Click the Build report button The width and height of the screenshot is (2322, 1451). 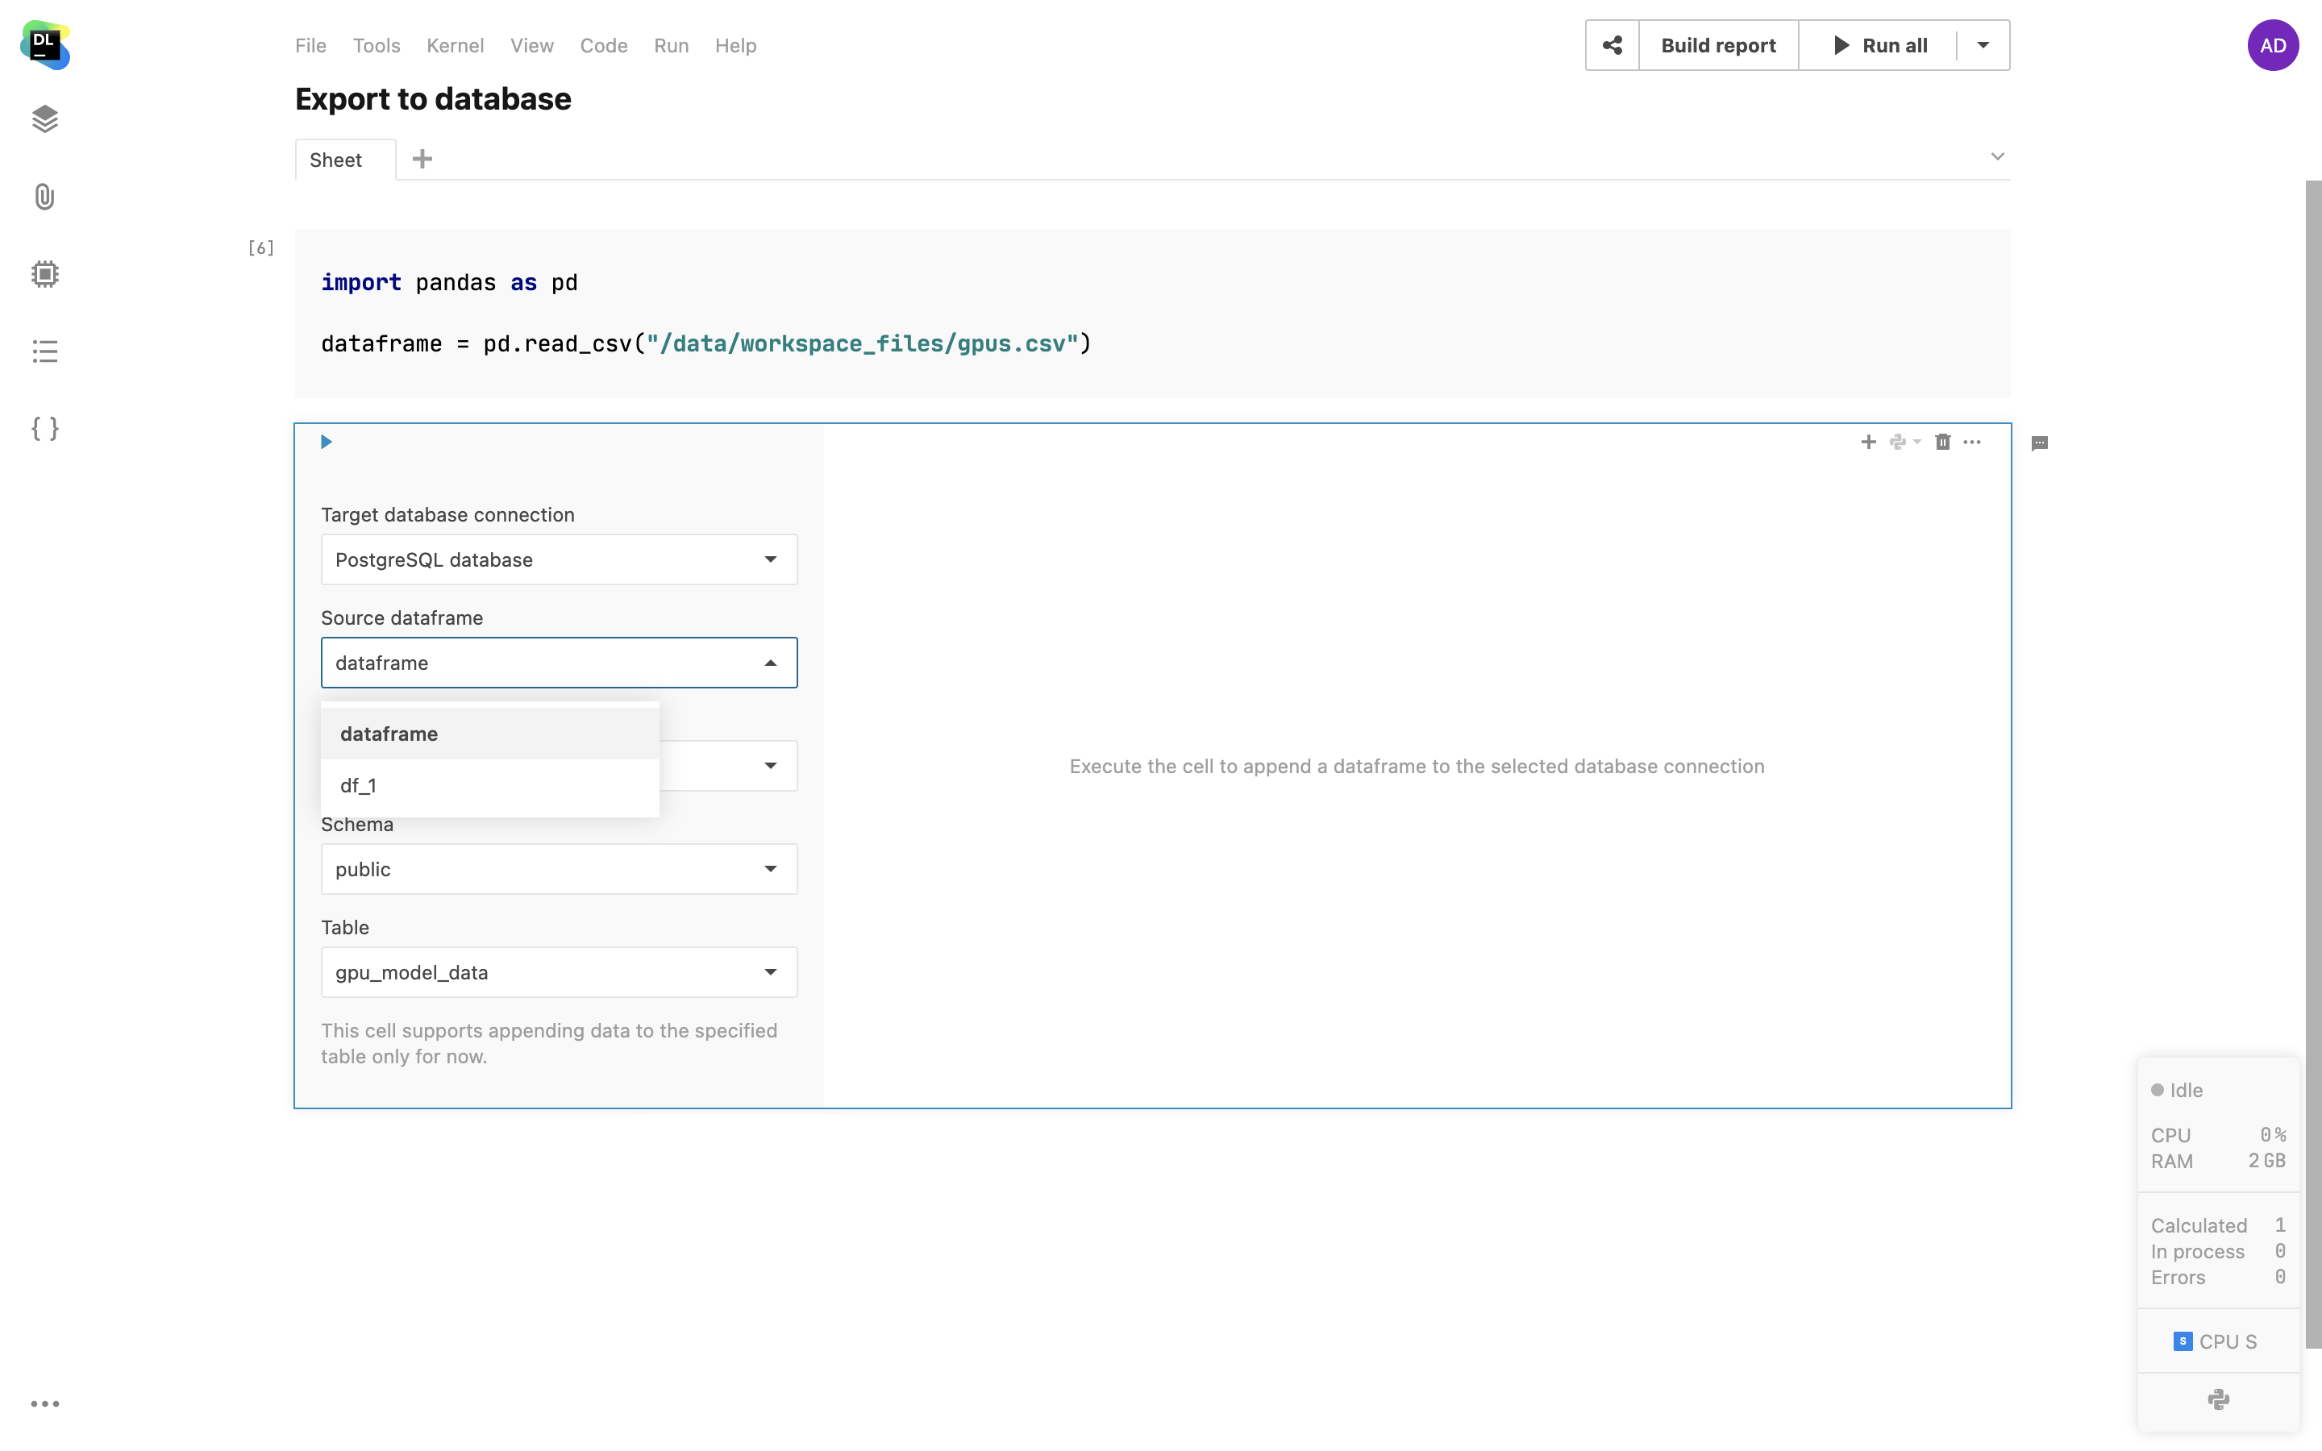click(1717, 45)
